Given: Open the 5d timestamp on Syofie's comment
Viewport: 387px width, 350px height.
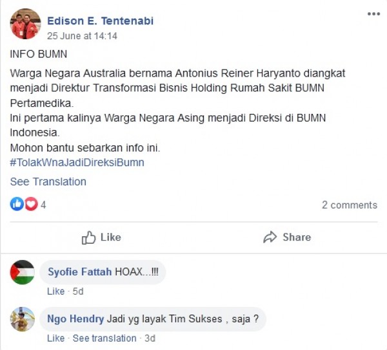Looking at the screenshot, I should click(78, 291).
